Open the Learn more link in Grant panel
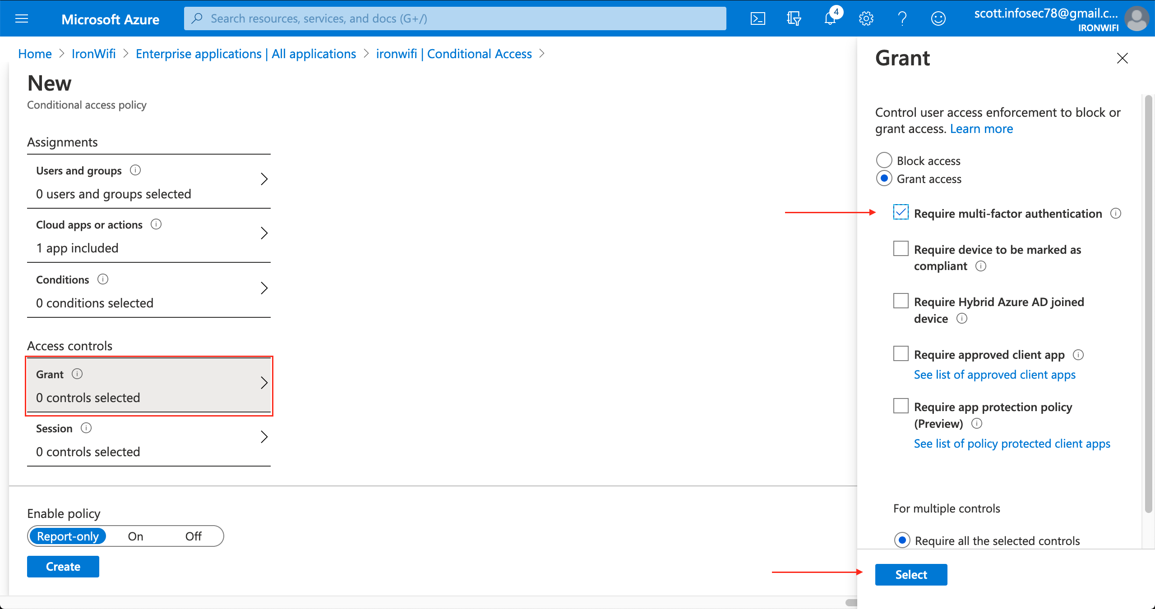Screen dimensions: 1155x609 (981, 128)
